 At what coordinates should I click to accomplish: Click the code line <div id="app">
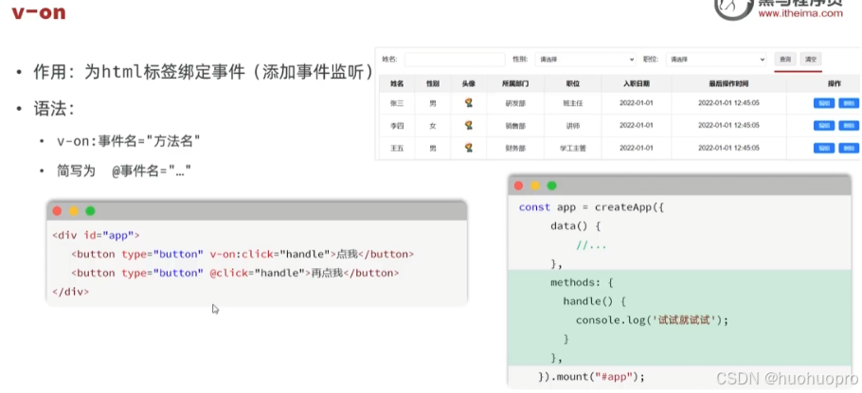coord(96,235)
